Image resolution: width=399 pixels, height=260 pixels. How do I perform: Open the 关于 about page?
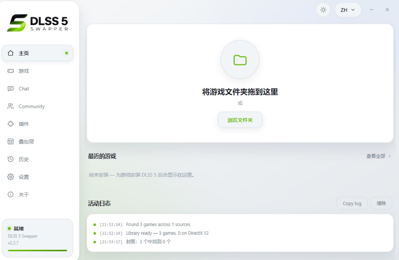(x=37, y=194)
